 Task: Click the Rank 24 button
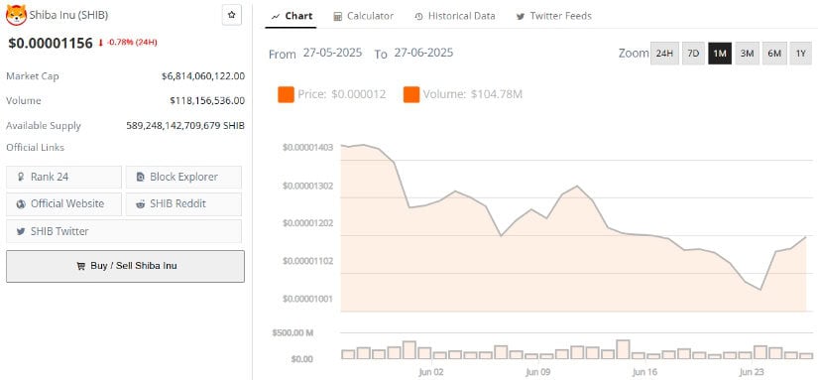(x=63, y=177)
